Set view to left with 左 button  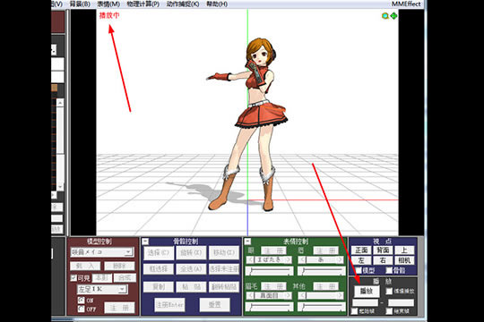click(361, 260)
